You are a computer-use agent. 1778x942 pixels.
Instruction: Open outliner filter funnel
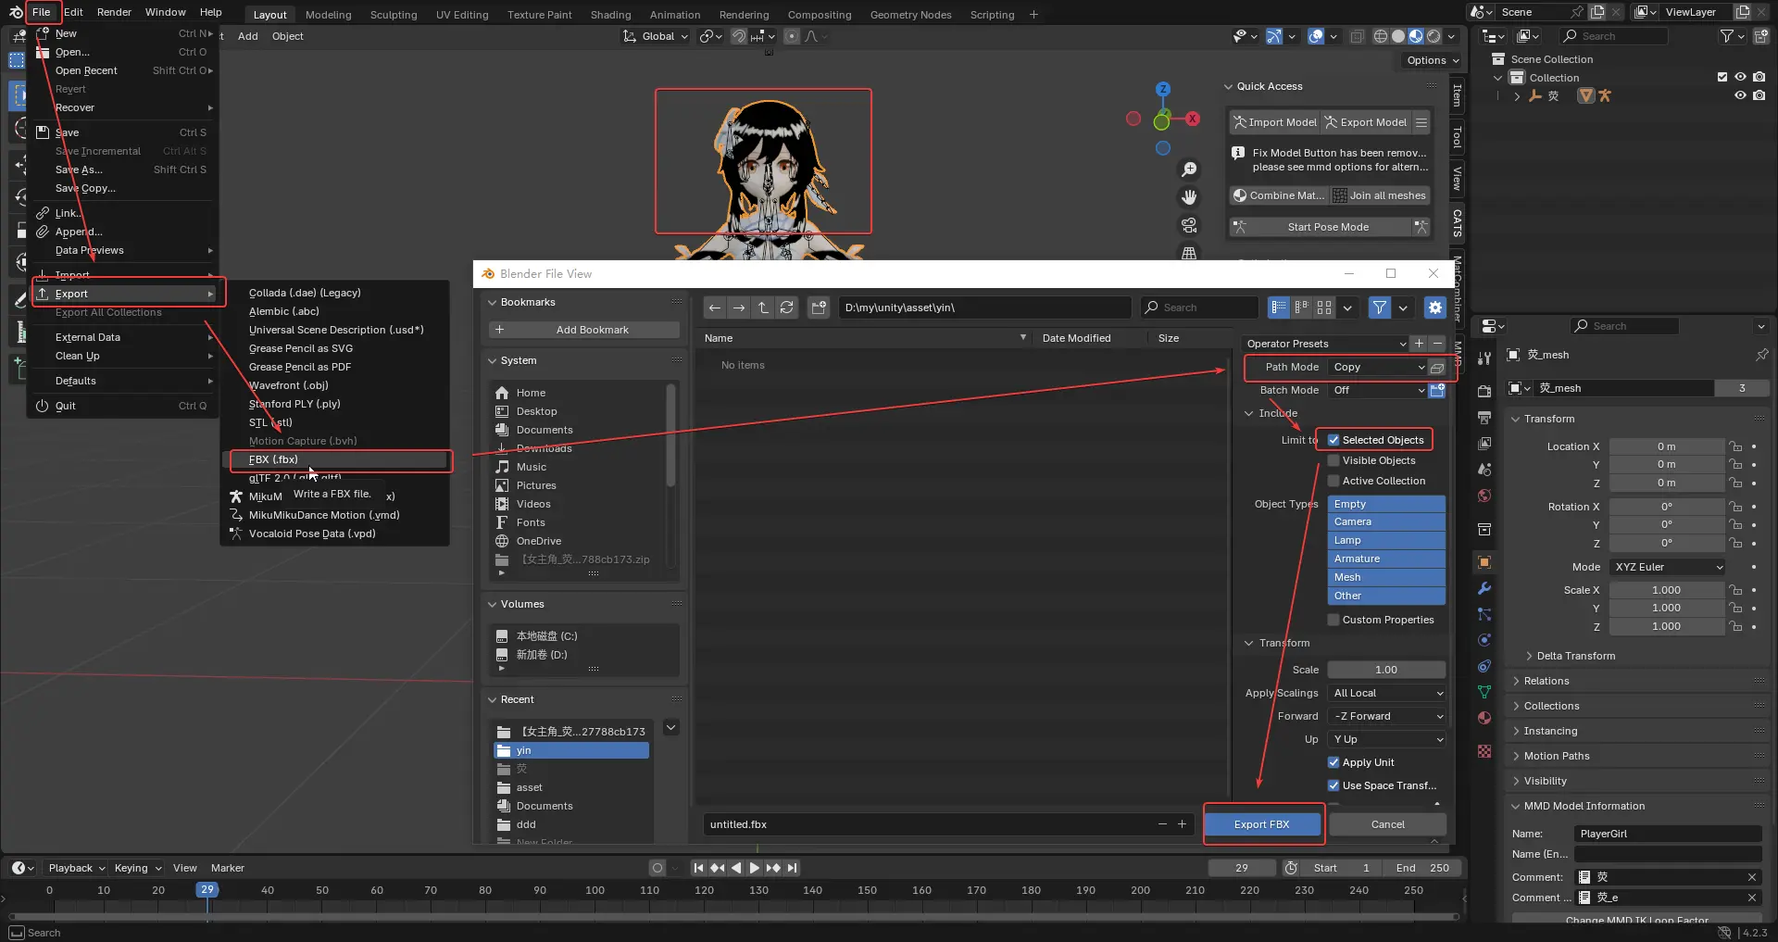[1726, 36]
